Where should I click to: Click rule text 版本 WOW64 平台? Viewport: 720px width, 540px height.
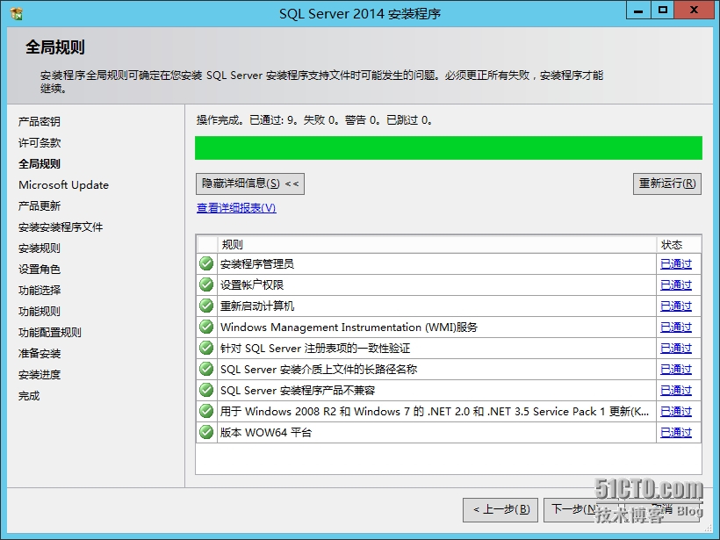(266, 433)
